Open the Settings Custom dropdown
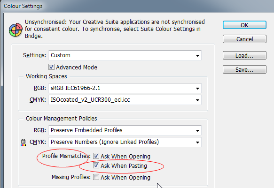This screenshot has width=274, height=188. point(125,55)
